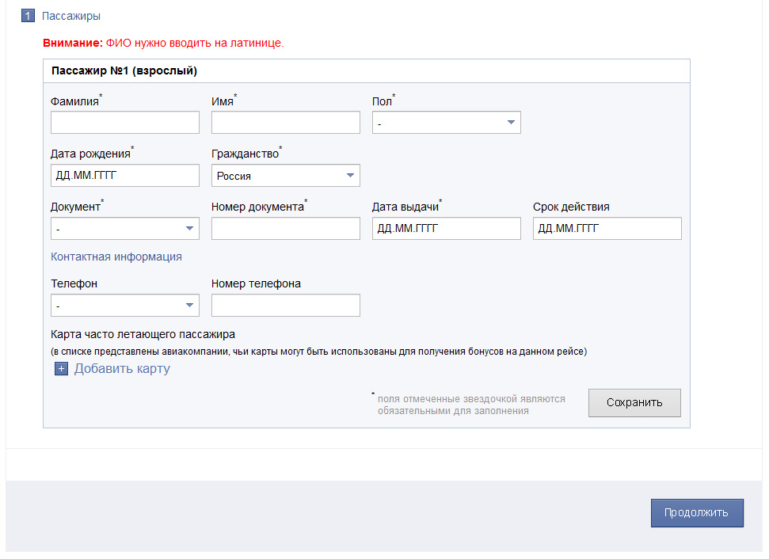Click the Пассажир №1 (взрослый) header
Screen dimensions: 769x559
coord(124,70)
